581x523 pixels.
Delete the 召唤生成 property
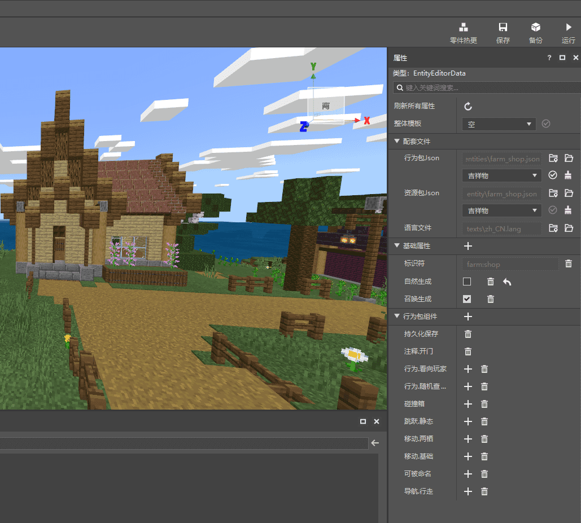point(491,299)
